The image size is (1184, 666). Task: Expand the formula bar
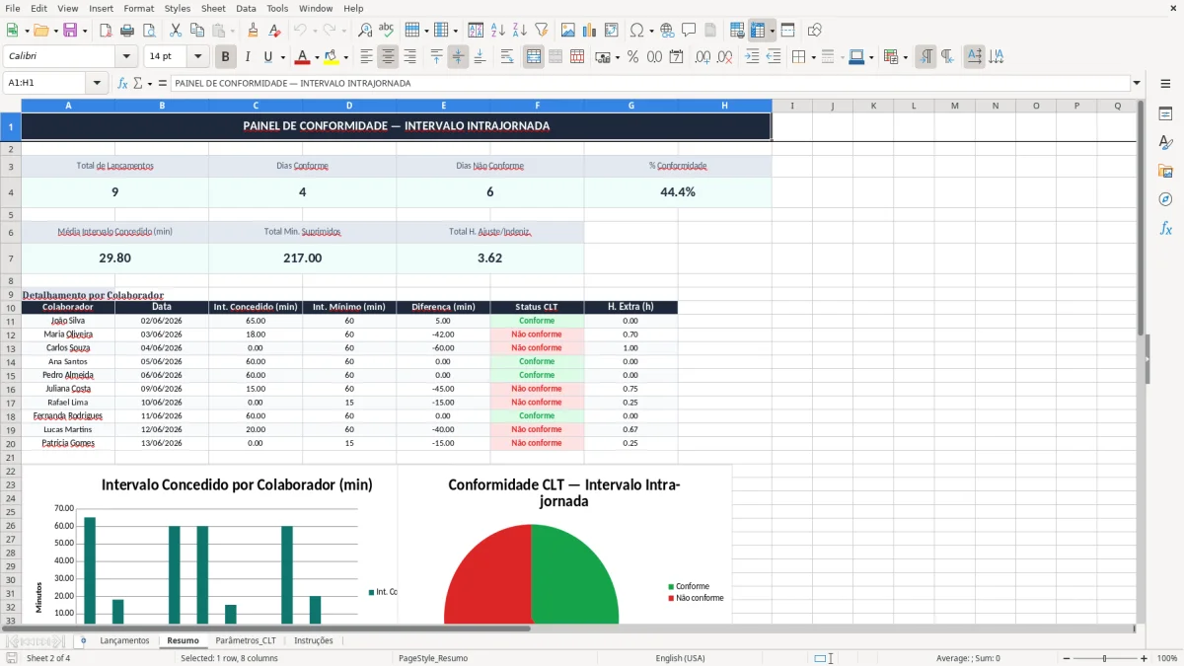pyautogui.click(x=1137, y=84)
